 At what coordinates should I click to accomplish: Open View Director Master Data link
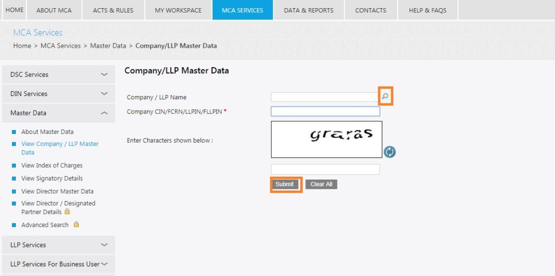pyautogui.click(x=57, y=191)
